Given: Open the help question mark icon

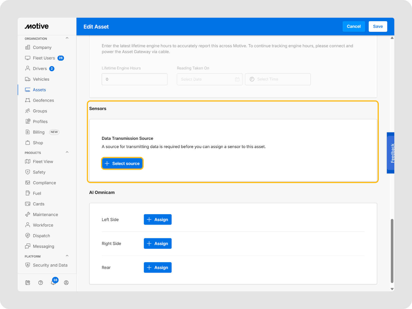Looking at the screenshot, I should [x=40, y=283].
